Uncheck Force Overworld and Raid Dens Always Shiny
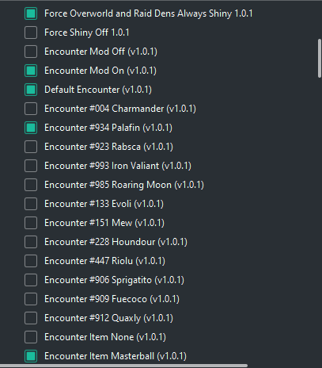This screenshot has height=368, width=322. pyautogui.click(x=31, y=13)
